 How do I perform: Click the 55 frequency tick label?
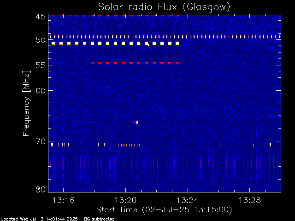pos(41,65)
